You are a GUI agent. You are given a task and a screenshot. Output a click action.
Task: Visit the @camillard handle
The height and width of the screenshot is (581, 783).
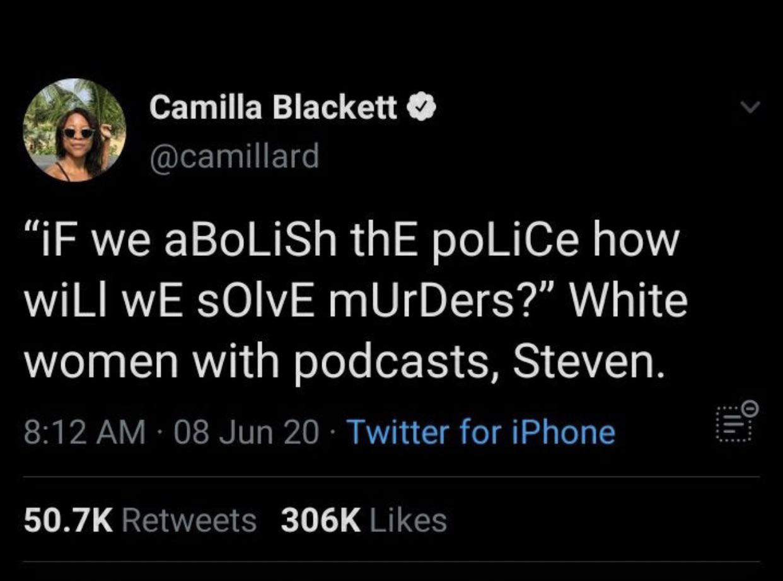click(234, 155)
